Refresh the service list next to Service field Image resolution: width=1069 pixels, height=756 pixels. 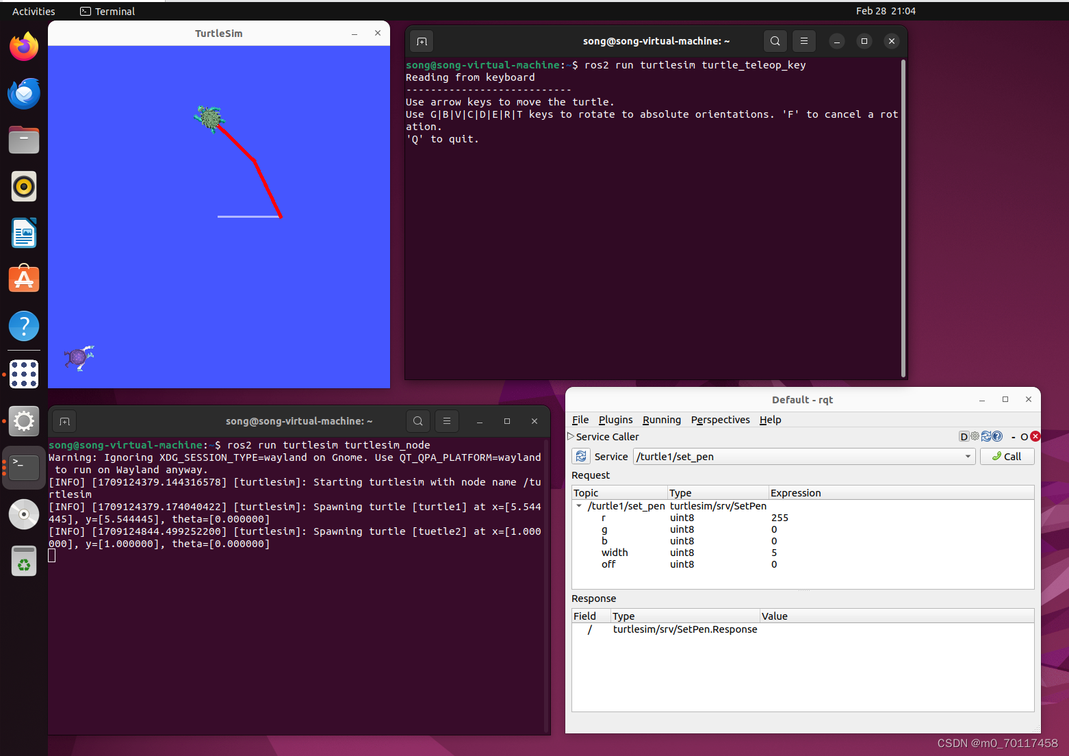click(x=580, y=456)
